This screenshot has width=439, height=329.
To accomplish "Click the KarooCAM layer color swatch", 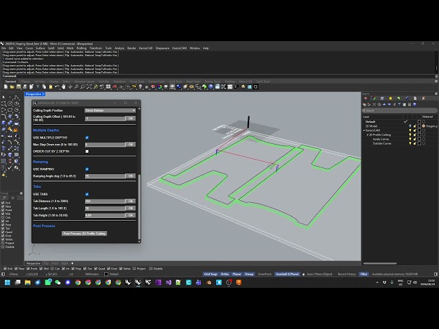I will pos(419,130).
